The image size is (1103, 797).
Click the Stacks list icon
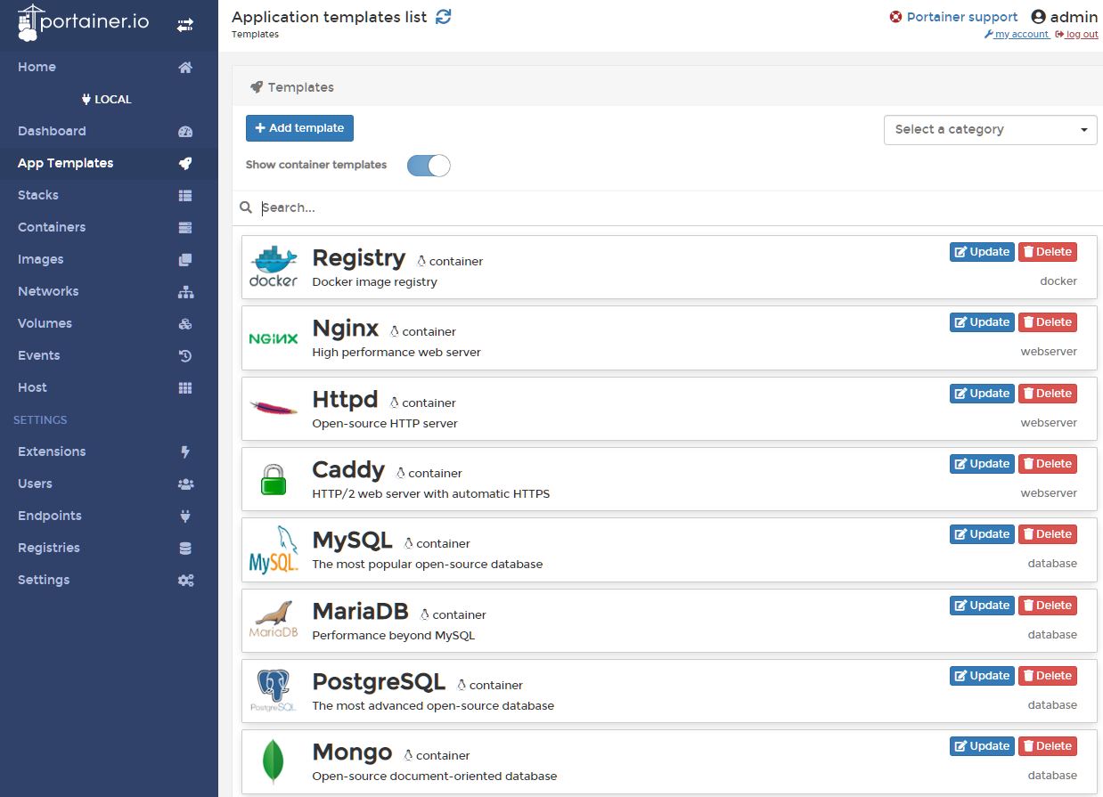point(185,195)
